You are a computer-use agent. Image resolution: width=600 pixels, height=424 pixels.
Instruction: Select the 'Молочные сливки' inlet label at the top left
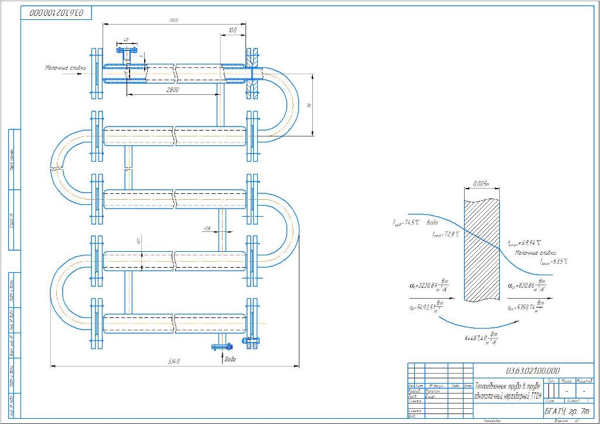point(66,68)
